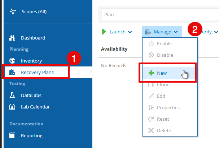
Task: Go to the Inventory page
Action: (31, 61)
